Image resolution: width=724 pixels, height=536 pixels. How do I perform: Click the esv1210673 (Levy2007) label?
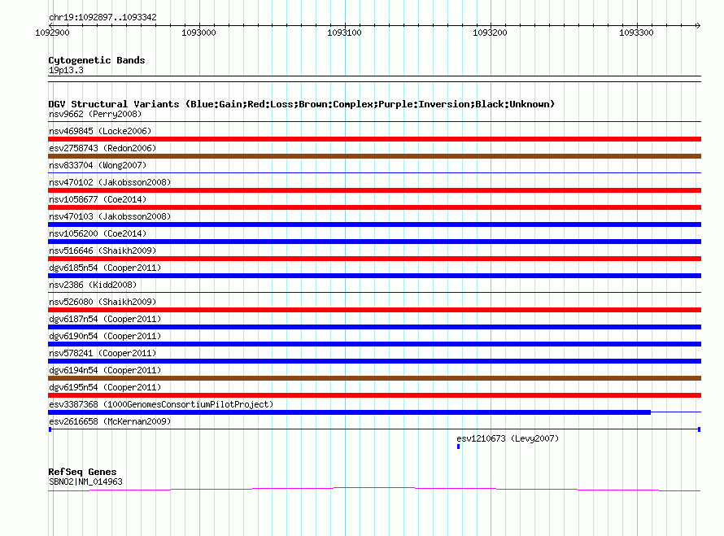[508, 438]
